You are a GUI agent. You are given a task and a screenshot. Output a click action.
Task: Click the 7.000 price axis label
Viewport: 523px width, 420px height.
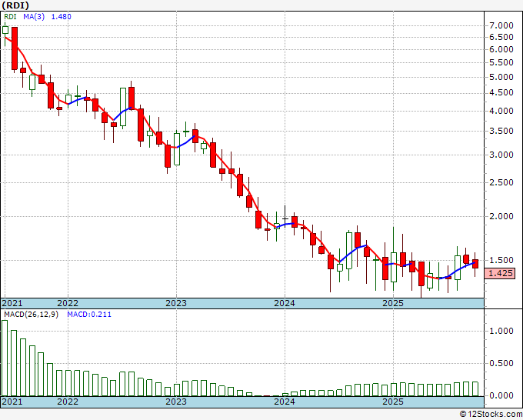[x=501, y=25]
